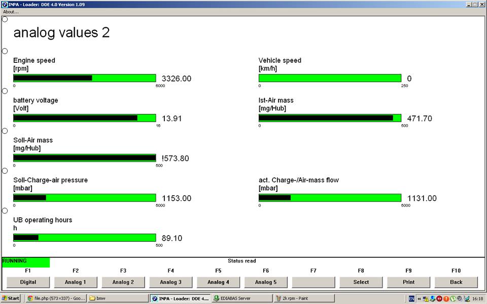
Task: Click the Select button under F8
Action: coord(361,282)
